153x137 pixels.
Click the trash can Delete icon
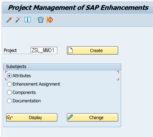point(41,20)
